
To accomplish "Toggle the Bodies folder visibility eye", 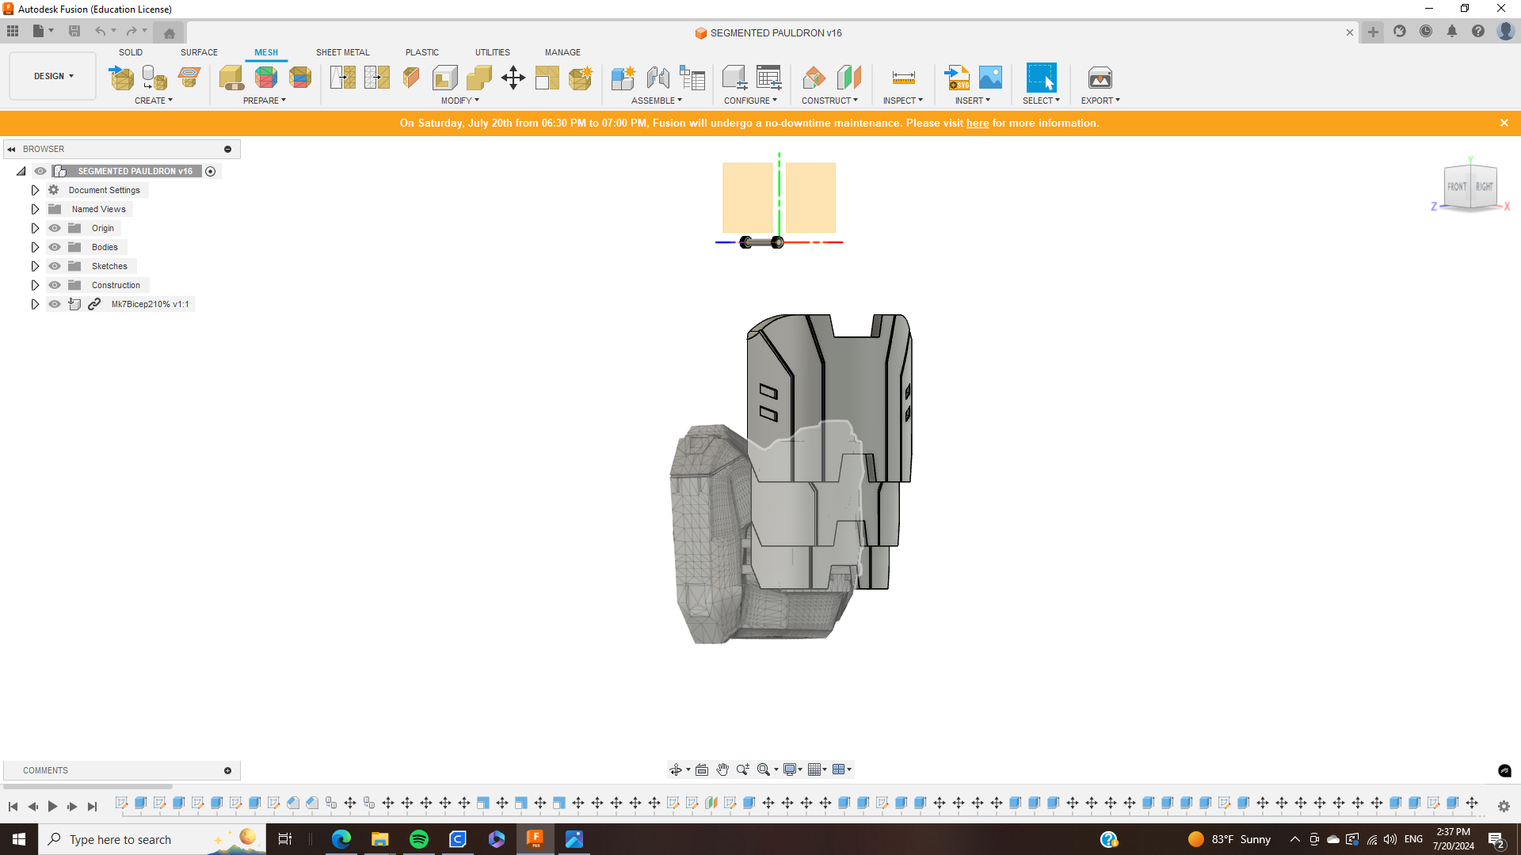I will pyautogui.click(x=55, y=247).
